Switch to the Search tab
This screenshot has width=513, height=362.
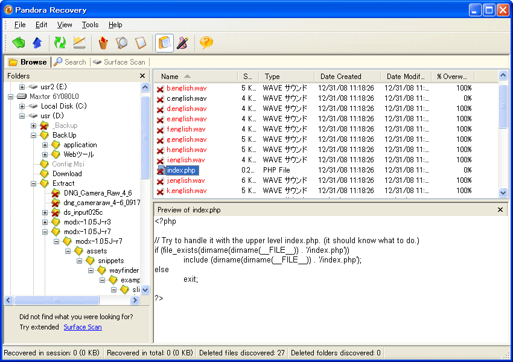click(x=70, y=62)
